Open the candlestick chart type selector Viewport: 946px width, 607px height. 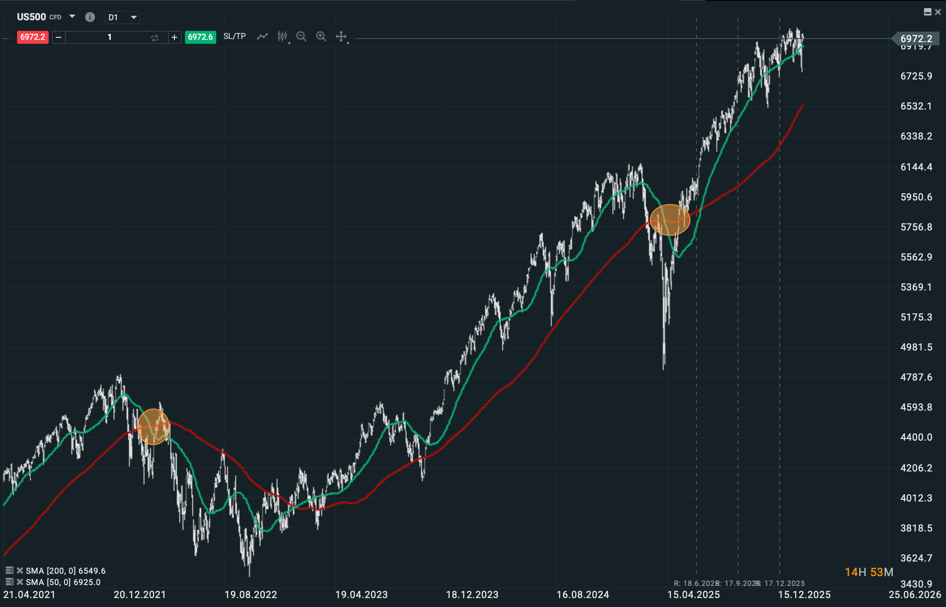(x=282, y=37)
